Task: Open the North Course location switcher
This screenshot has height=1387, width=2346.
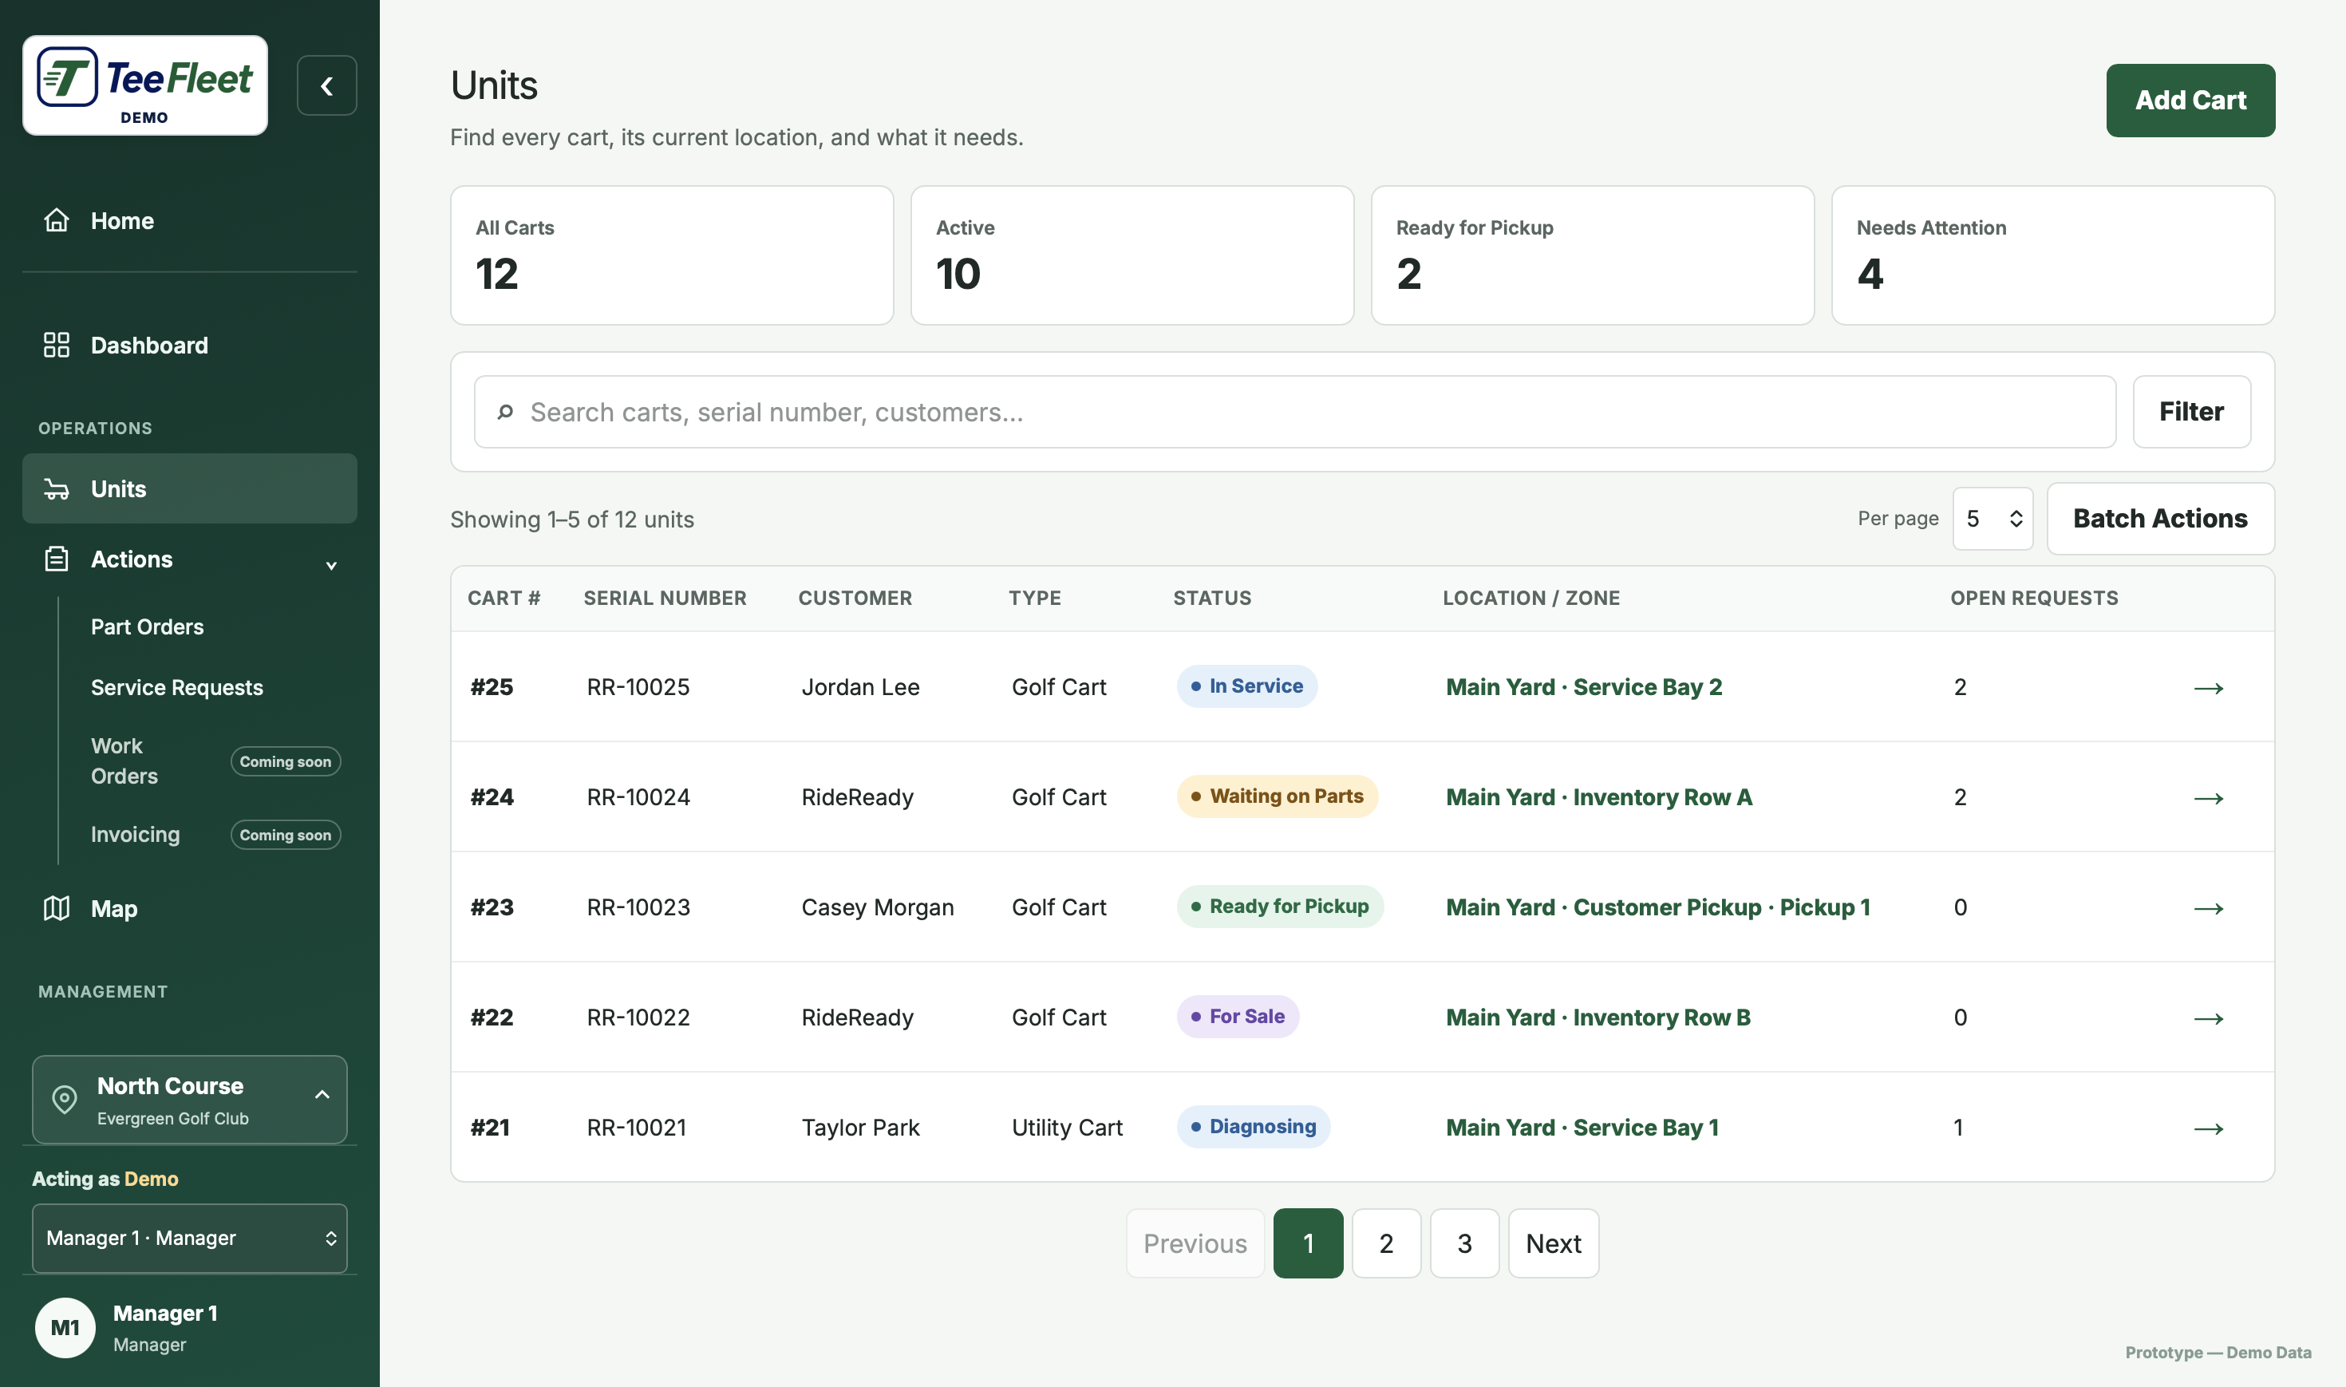Action: pos(190,1100)
